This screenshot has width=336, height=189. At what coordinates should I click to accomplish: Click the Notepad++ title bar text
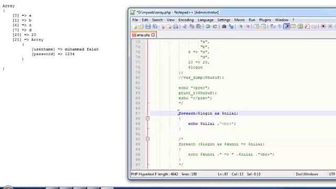(177, 13)
